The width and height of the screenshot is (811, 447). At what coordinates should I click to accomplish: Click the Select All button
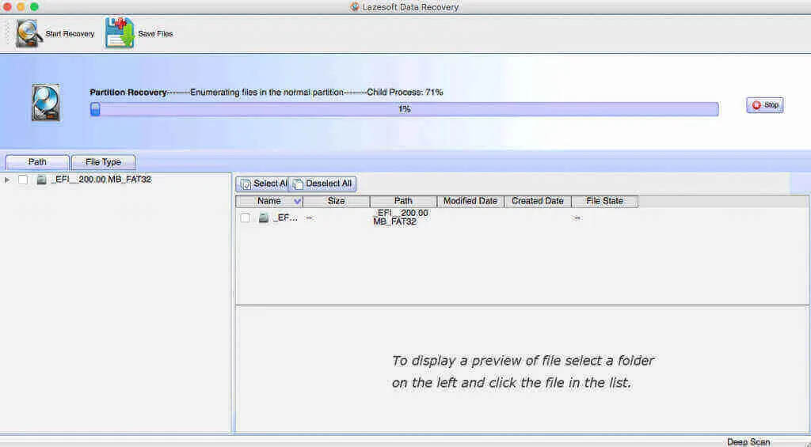[263, 184]
